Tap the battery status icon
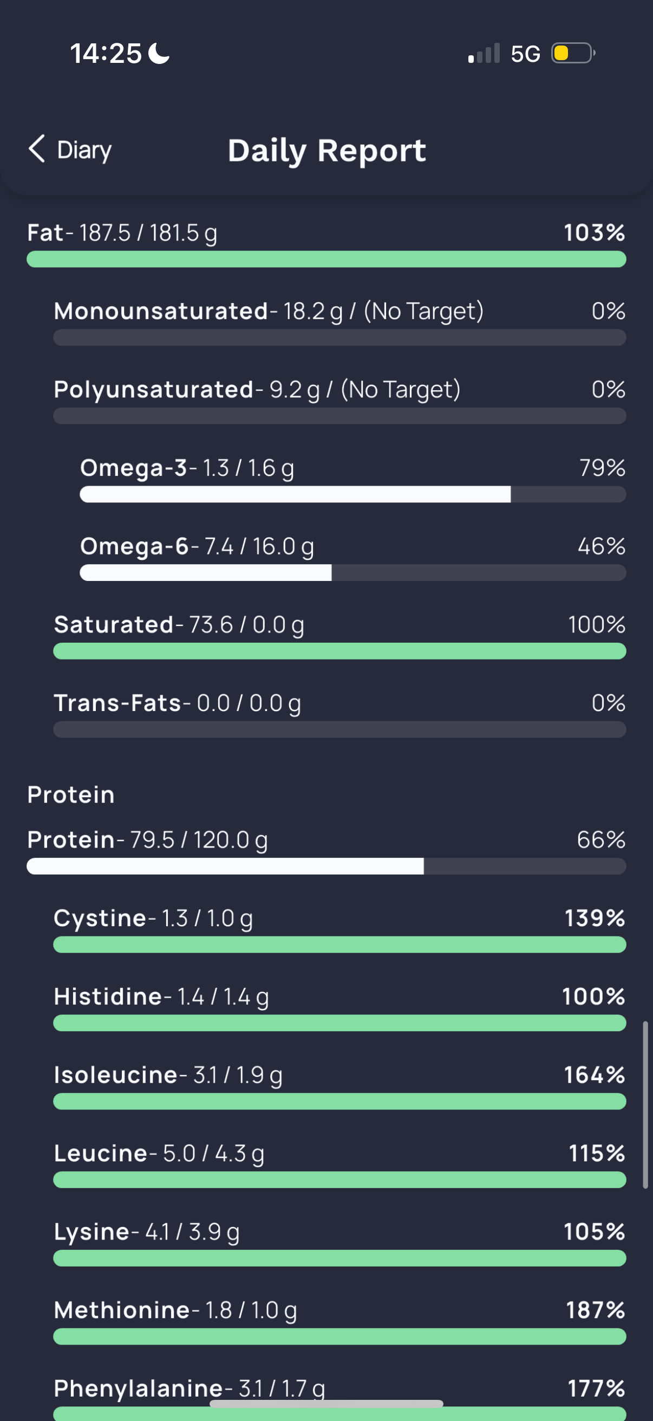The height and width of the screenshot is (1421, 653). 572,54
